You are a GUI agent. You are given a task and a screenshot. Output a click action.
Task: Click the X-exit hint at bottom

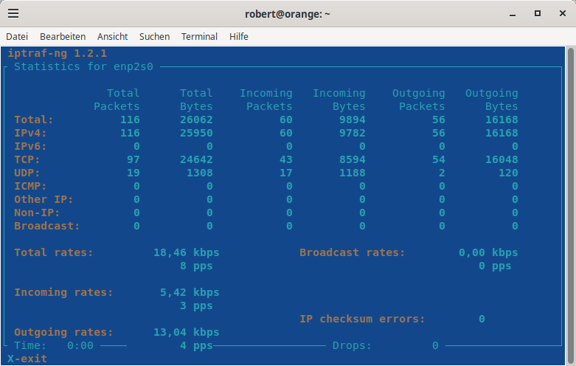pyautogui.click(x=27, y=359)
